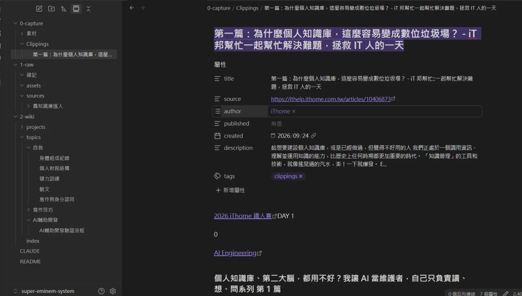
Task: Expand the 寫作技巧 folder
Action: [x=29, y=210]
